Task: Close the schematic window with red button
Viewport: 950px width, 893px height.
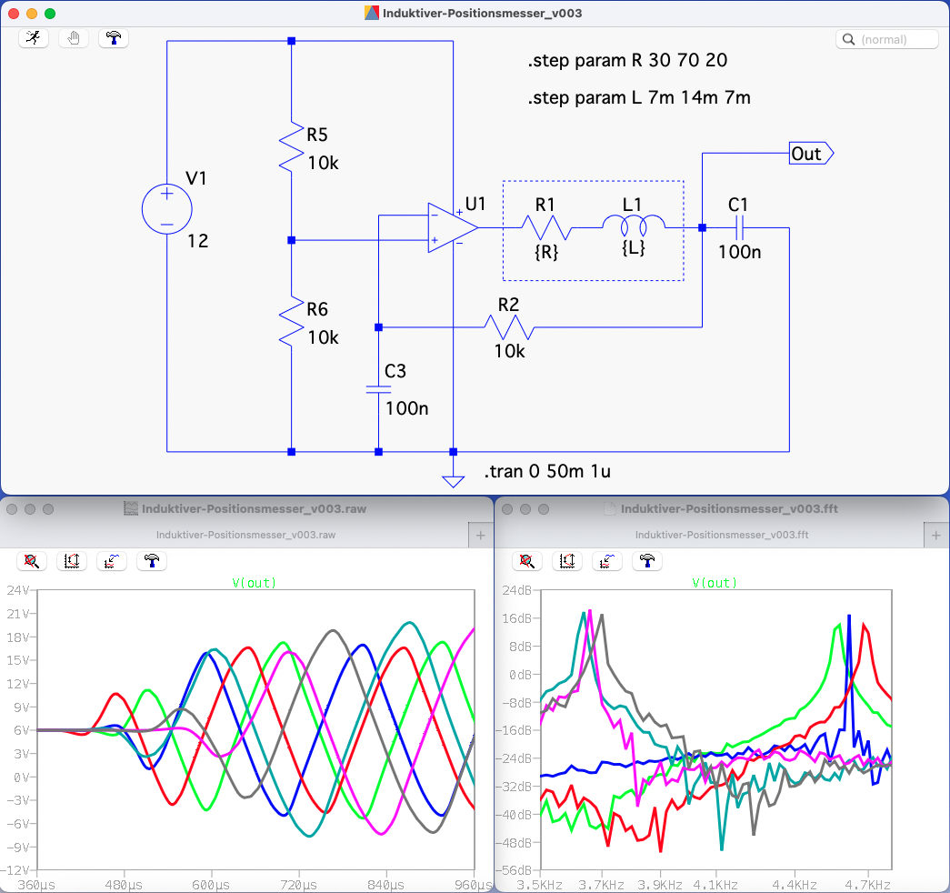Action: (x=14, y=14)
